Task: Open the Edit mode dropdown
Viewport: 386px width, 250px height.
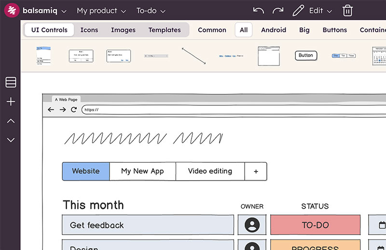Action: (x=320, y=11)
